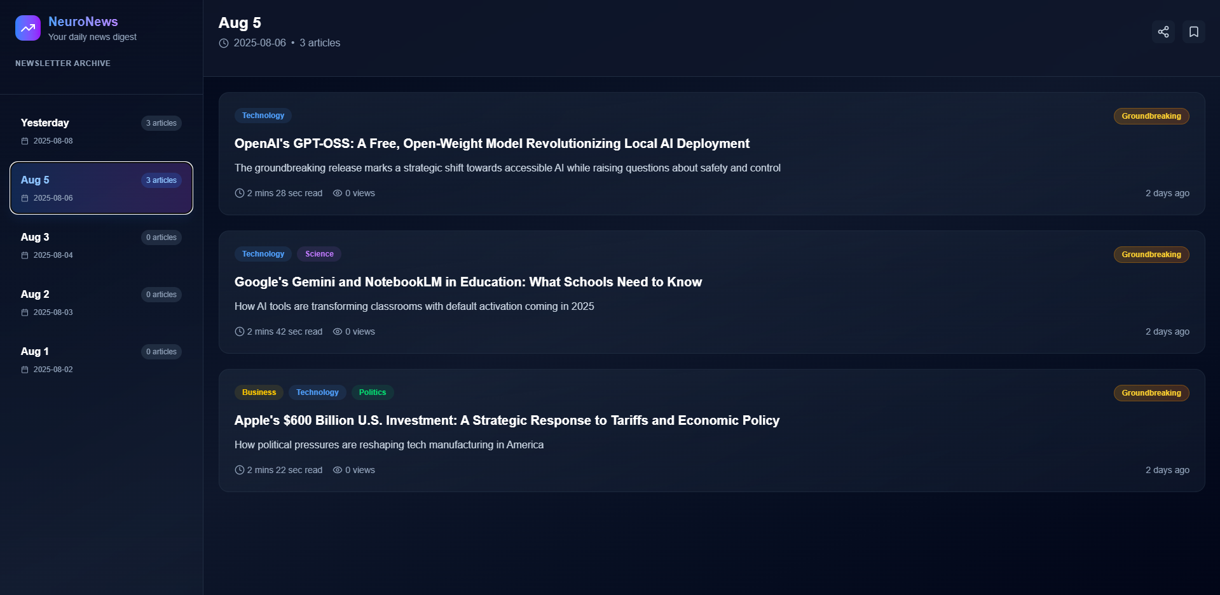Image resolution: width=1220 pixels, height=595 pixels.
Task: Click Technology tag on the Google Gemini article
Action: tap(263, 254)
